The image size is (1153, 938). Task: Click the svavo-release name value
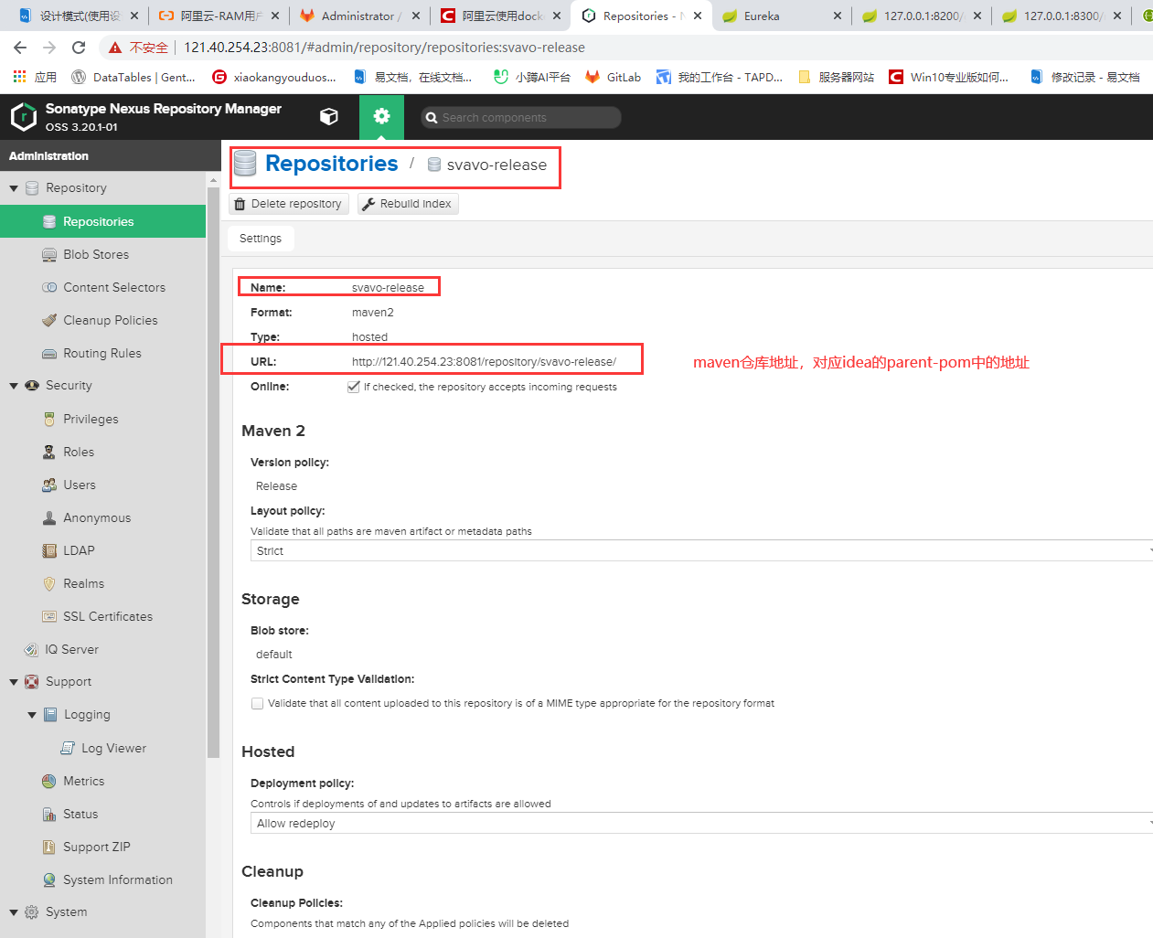(x=388, y=288)
